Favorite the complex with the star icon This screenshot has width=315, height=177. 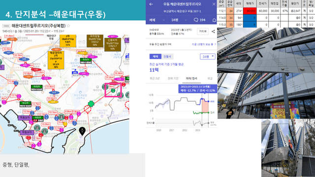[68, 26]
